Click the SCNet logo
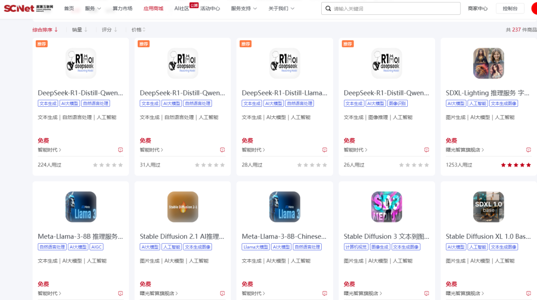This screenshot has width=537, height=300. pyautogui.click(x=28, y=8)
